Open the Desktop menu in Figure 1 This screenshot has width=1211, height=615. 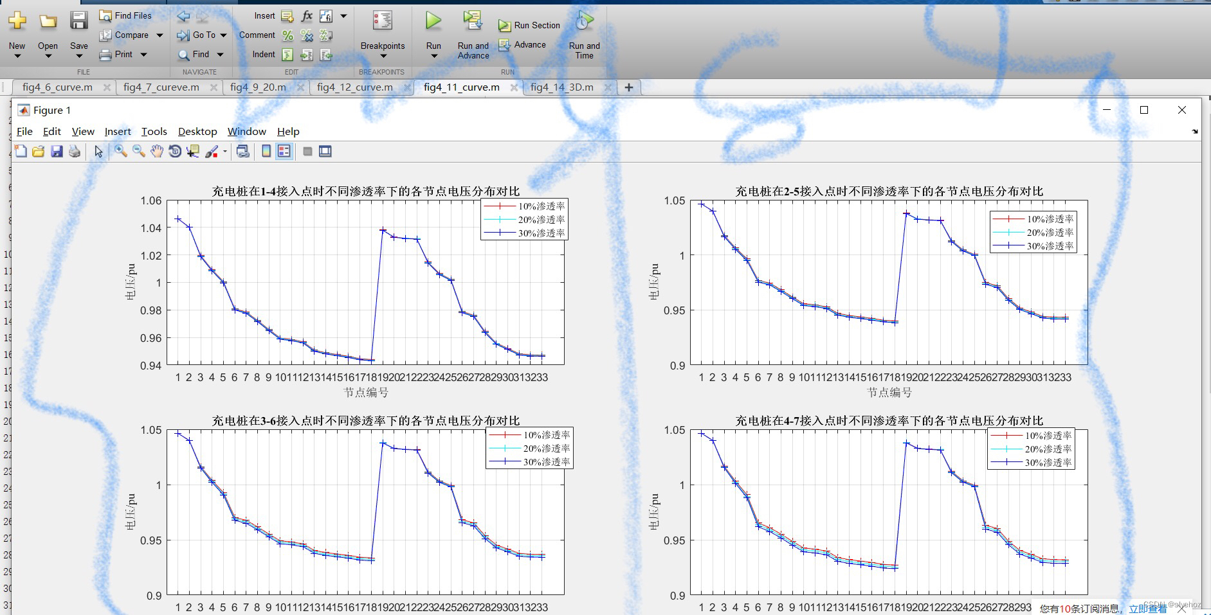197,131
